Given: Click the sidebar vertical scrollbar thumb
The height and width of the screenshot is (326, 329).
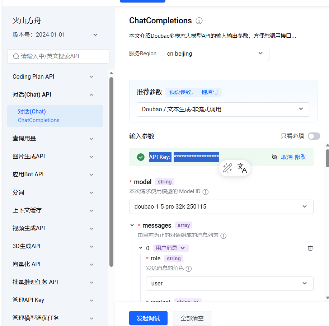Looking at the screenshot, I should click(112, 172).
